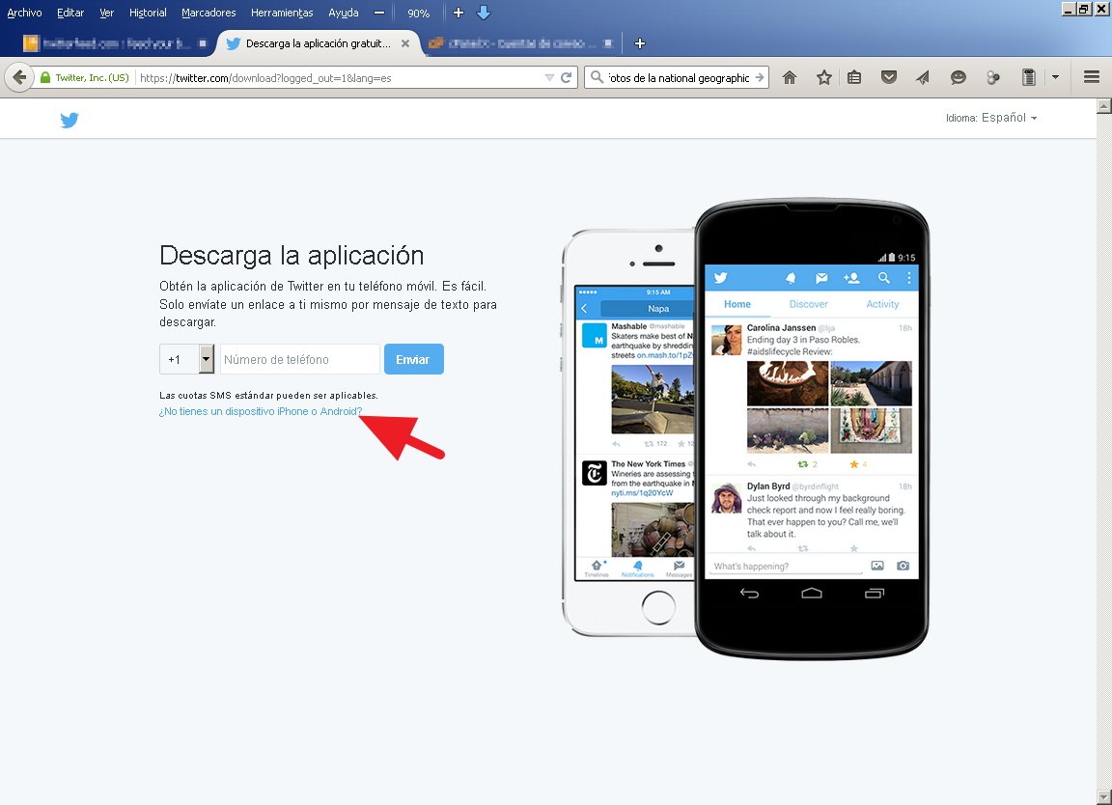Open the Marcadores menu

[x=208, y=13]
